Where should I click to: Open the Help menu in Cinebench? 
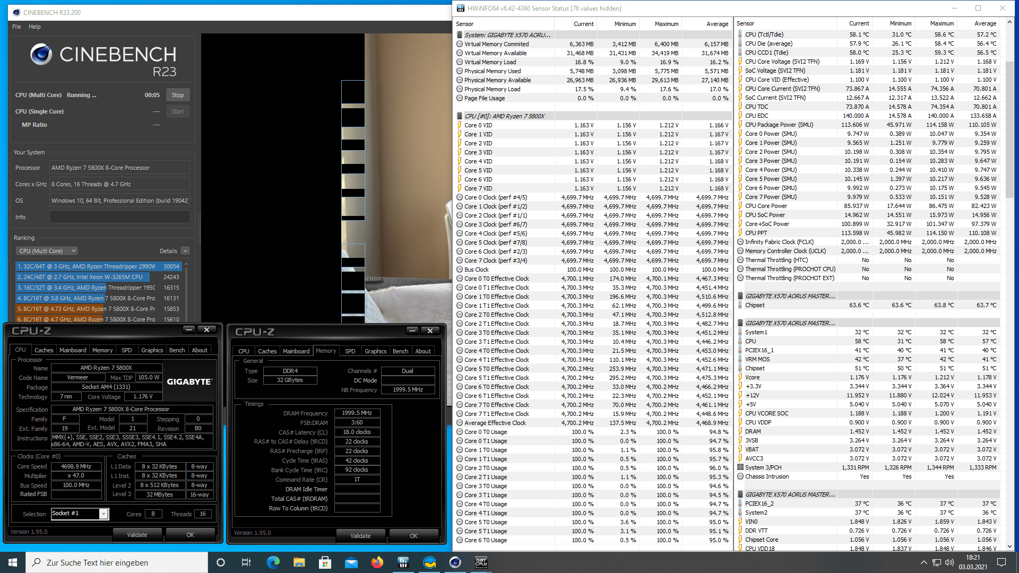tap(34, 27)
